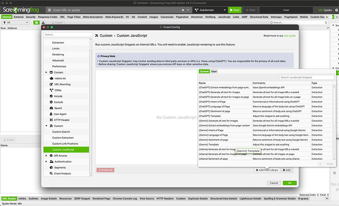Expand the API Access tree section
This screenshot has width=339, height=206.
(x=46, y=155)
